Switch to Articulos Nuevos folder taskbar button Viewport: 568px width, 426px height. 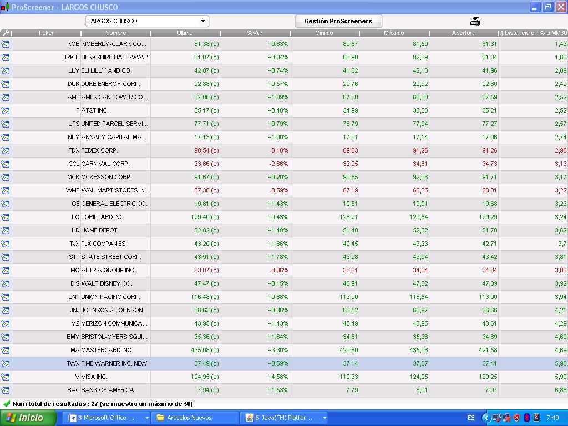[x=195, y=418]
